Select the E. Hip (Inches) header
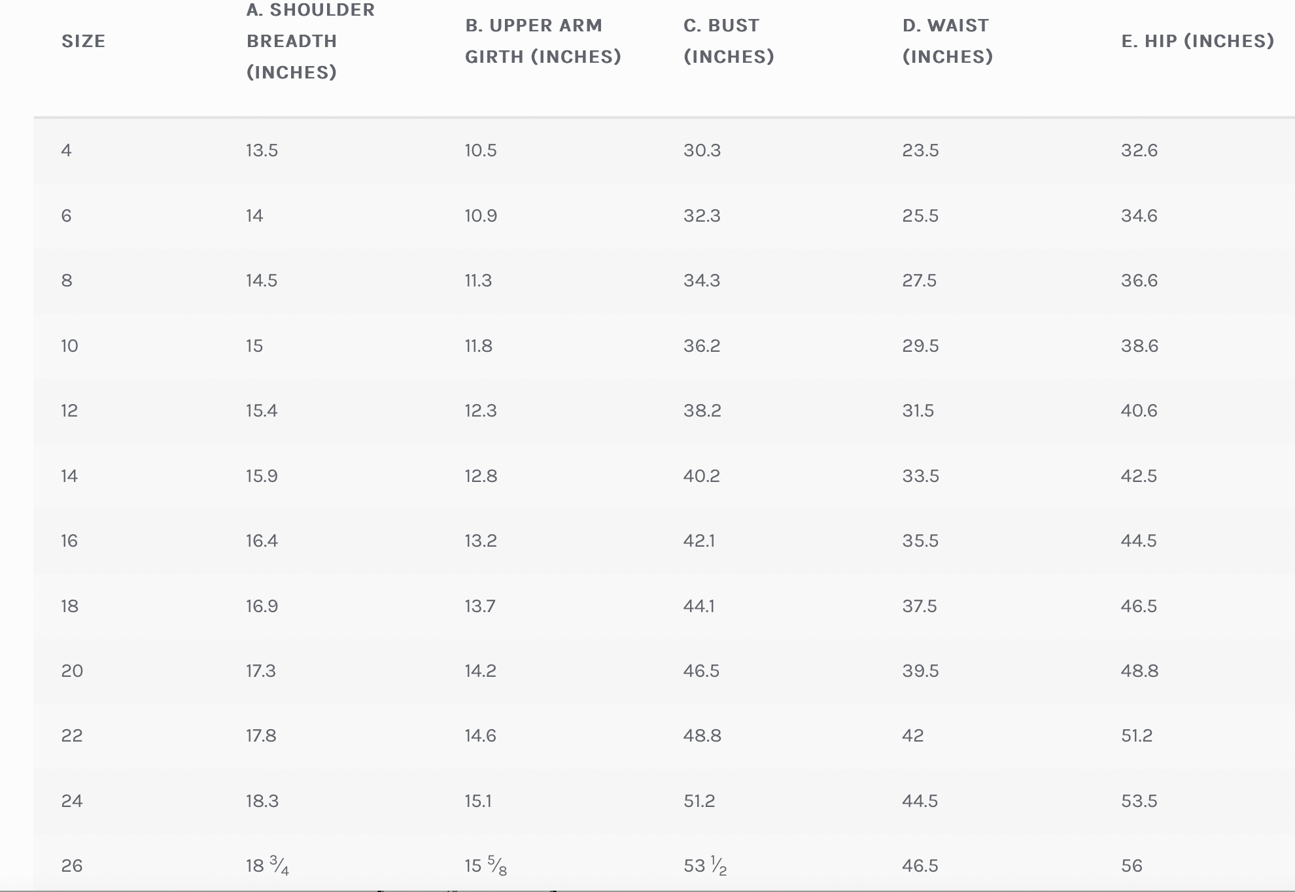 coord(1198,41)
